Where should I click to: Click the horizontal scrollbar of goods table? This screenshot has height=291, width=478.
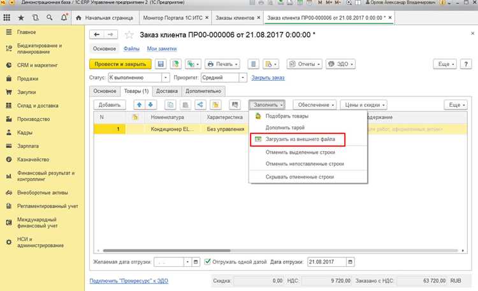click(280, 250)
